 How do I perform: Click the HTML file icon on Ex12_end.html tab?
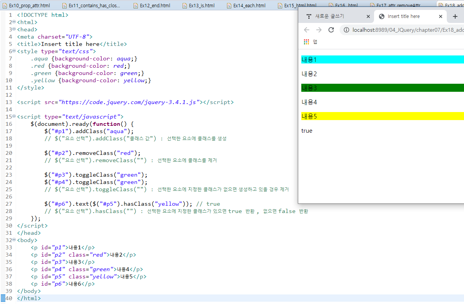point(136,5)
